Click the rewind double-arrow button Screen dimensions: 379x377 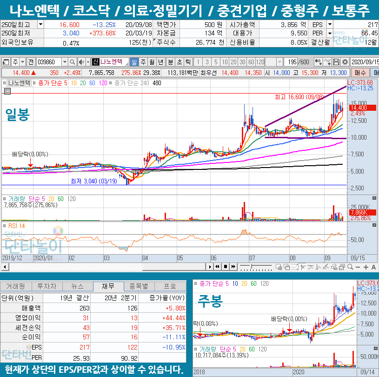(x=218, y=267)
